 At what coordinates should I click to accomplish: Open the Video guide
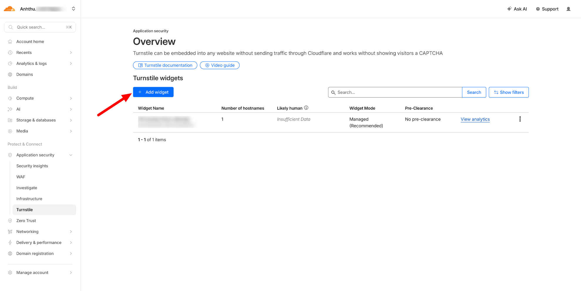pyautogui.click(x=220, y=65)
